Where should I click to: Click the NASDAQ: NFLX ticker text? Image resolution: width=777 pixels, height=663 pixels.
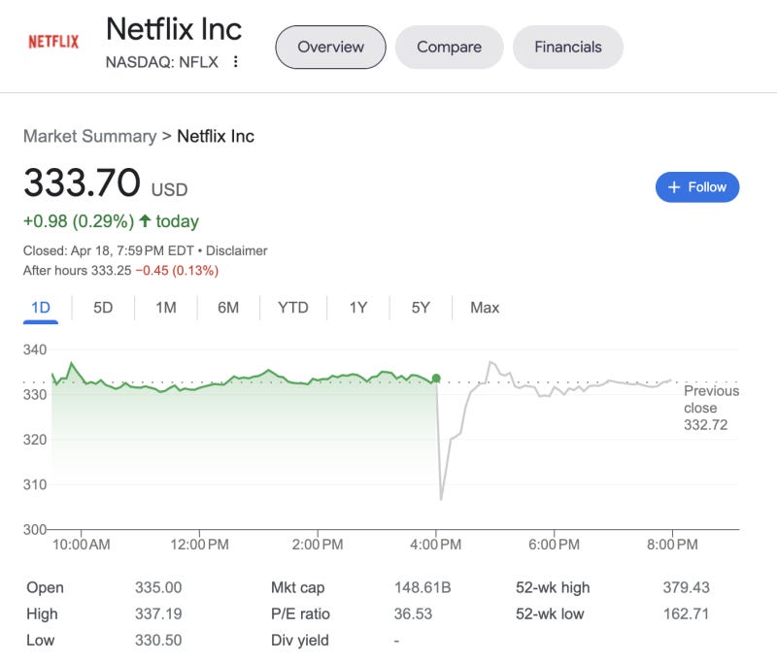click(x=162, y=62)
